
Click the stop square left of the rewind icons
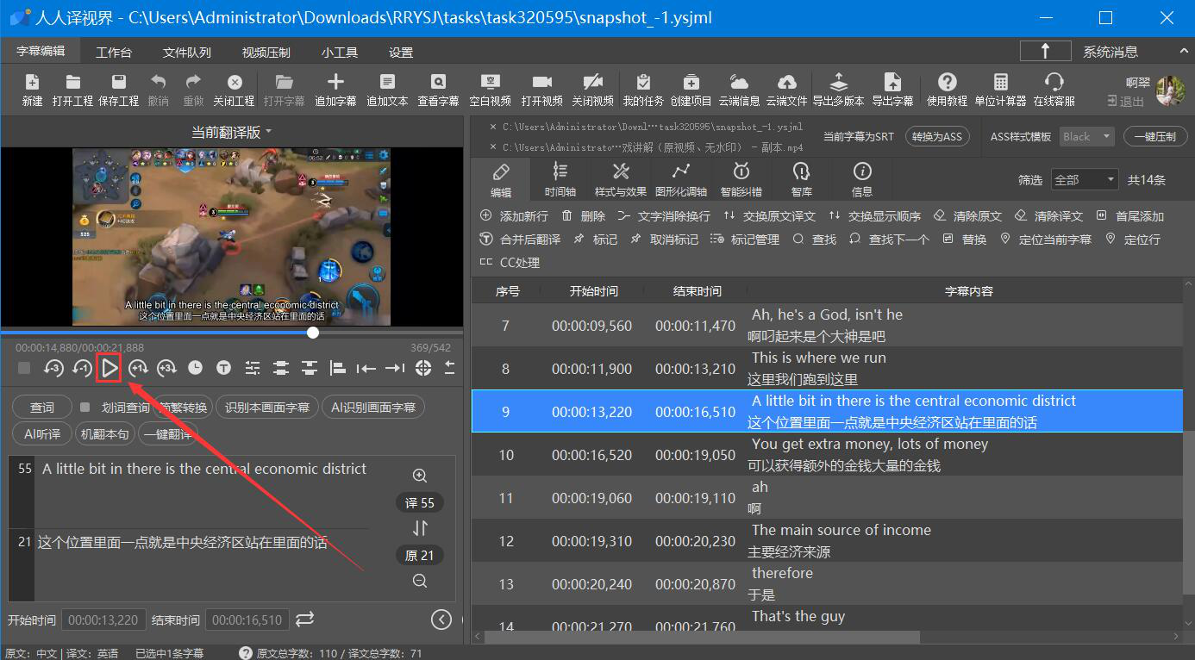pos(24,369)
